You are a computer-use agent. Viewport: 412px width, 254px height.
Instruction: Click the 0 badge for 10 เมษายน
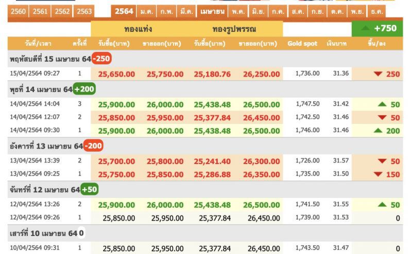point(81,233)
